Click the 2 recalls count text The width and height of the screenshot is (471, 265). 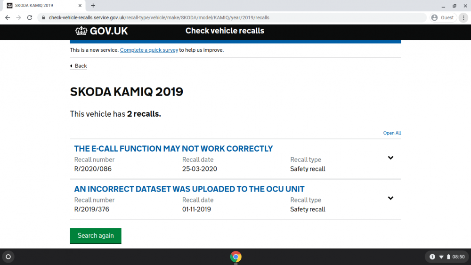(144, 114)
